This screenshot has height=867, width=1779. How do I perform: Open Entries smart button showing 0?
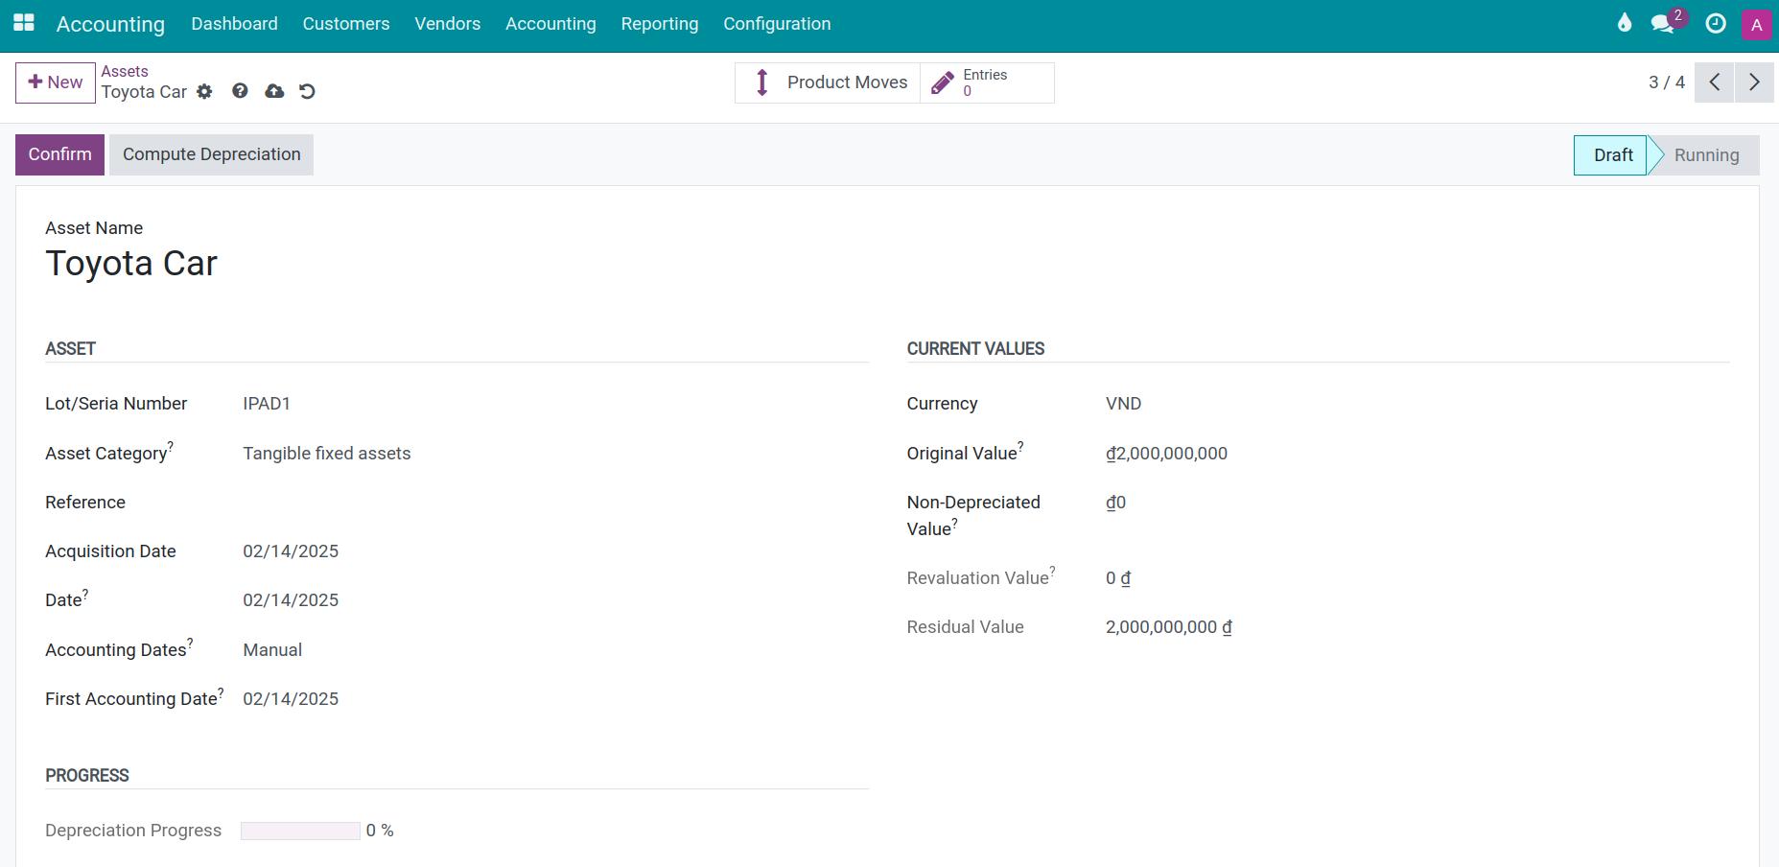coord(987,82)
